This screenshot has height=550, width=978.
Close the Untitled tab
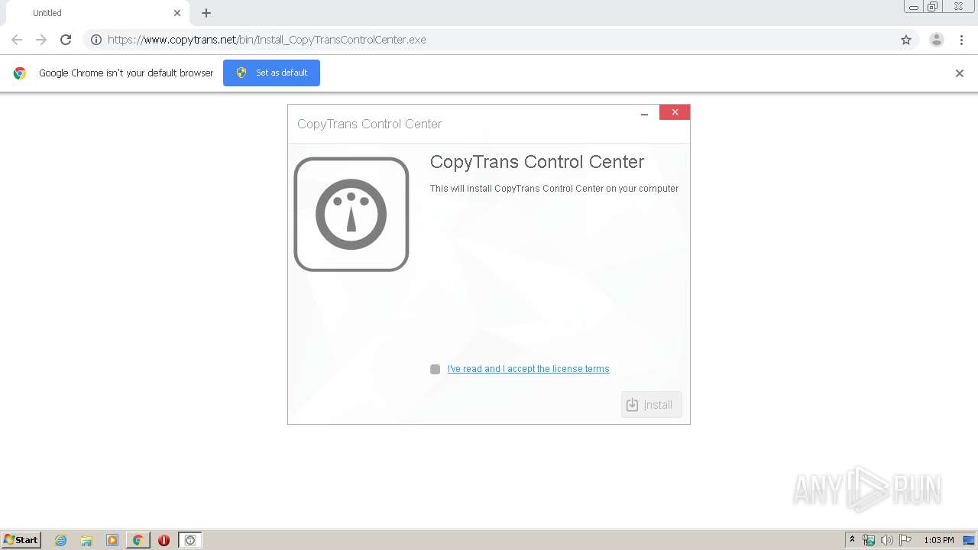pos(177,13)
